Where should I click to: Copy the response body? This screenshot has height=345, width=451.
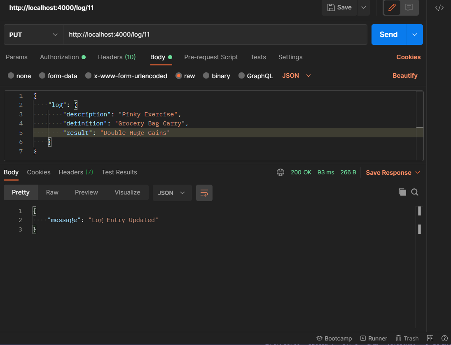pyautogui.click(x=402, y=192)
